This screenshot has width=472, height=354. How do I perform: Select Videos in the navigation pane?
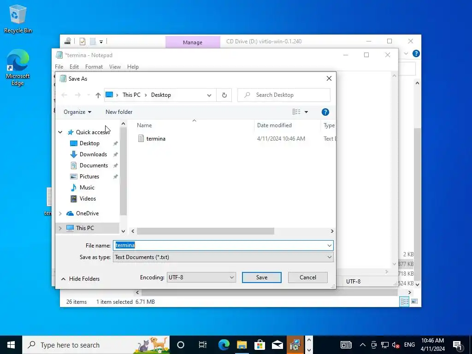(88, 199)
